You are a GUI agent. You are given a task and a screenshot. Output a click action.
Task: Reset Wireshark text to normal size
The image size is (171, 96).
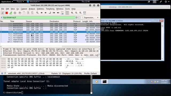point(80,13)
